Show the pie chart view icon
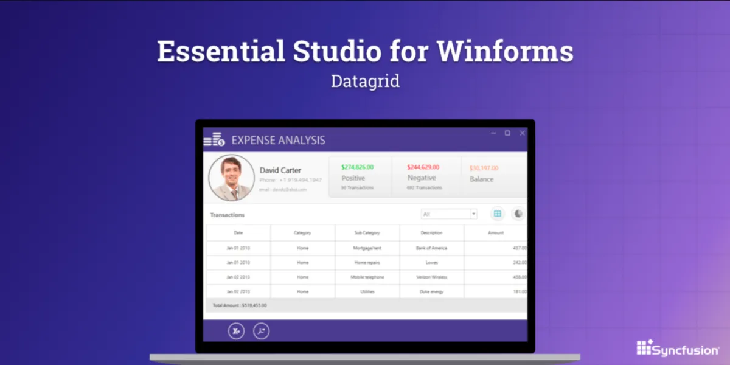Viewport: 730px width, 365px height. click(x=518, y=214)
